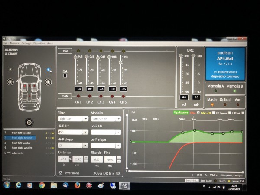Open the File menu
The image size is (260, 195).
(x=6, y=43)
